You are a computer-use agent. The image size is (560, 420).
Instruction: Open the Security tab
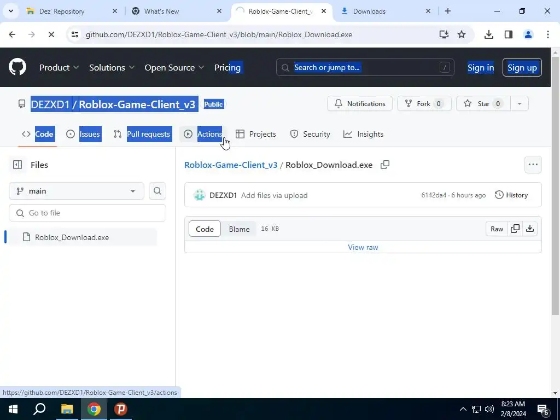click(310, 134)
